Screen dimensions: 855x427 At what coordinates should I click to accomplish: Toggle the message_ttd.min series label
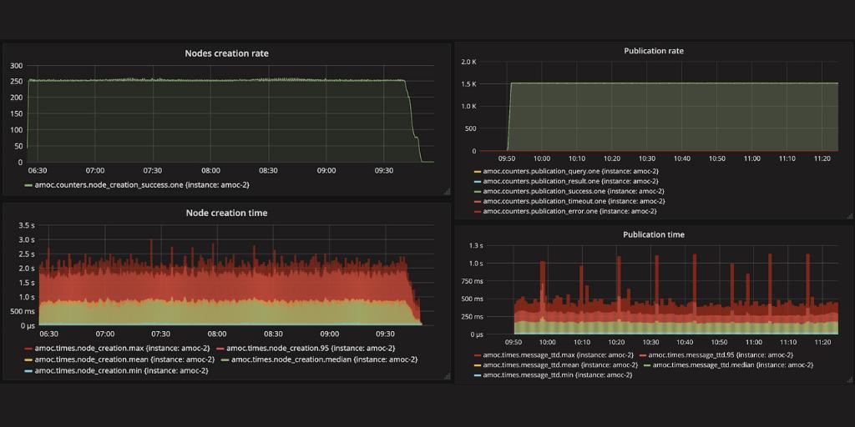point(557,374)
